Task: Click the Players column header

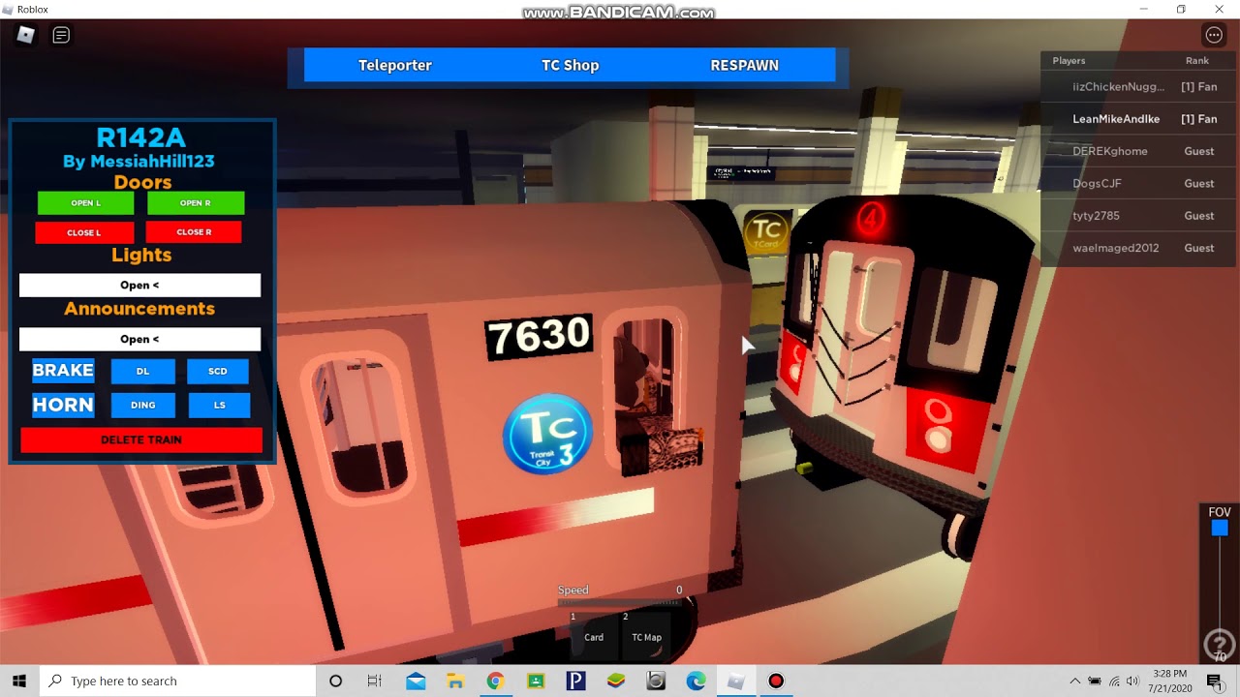Action: point(1069,60)
